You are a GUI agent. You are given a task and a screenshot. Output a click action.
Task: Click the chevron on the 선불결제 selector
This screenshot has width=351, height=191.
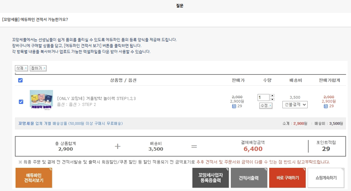(x=304, y=105)
